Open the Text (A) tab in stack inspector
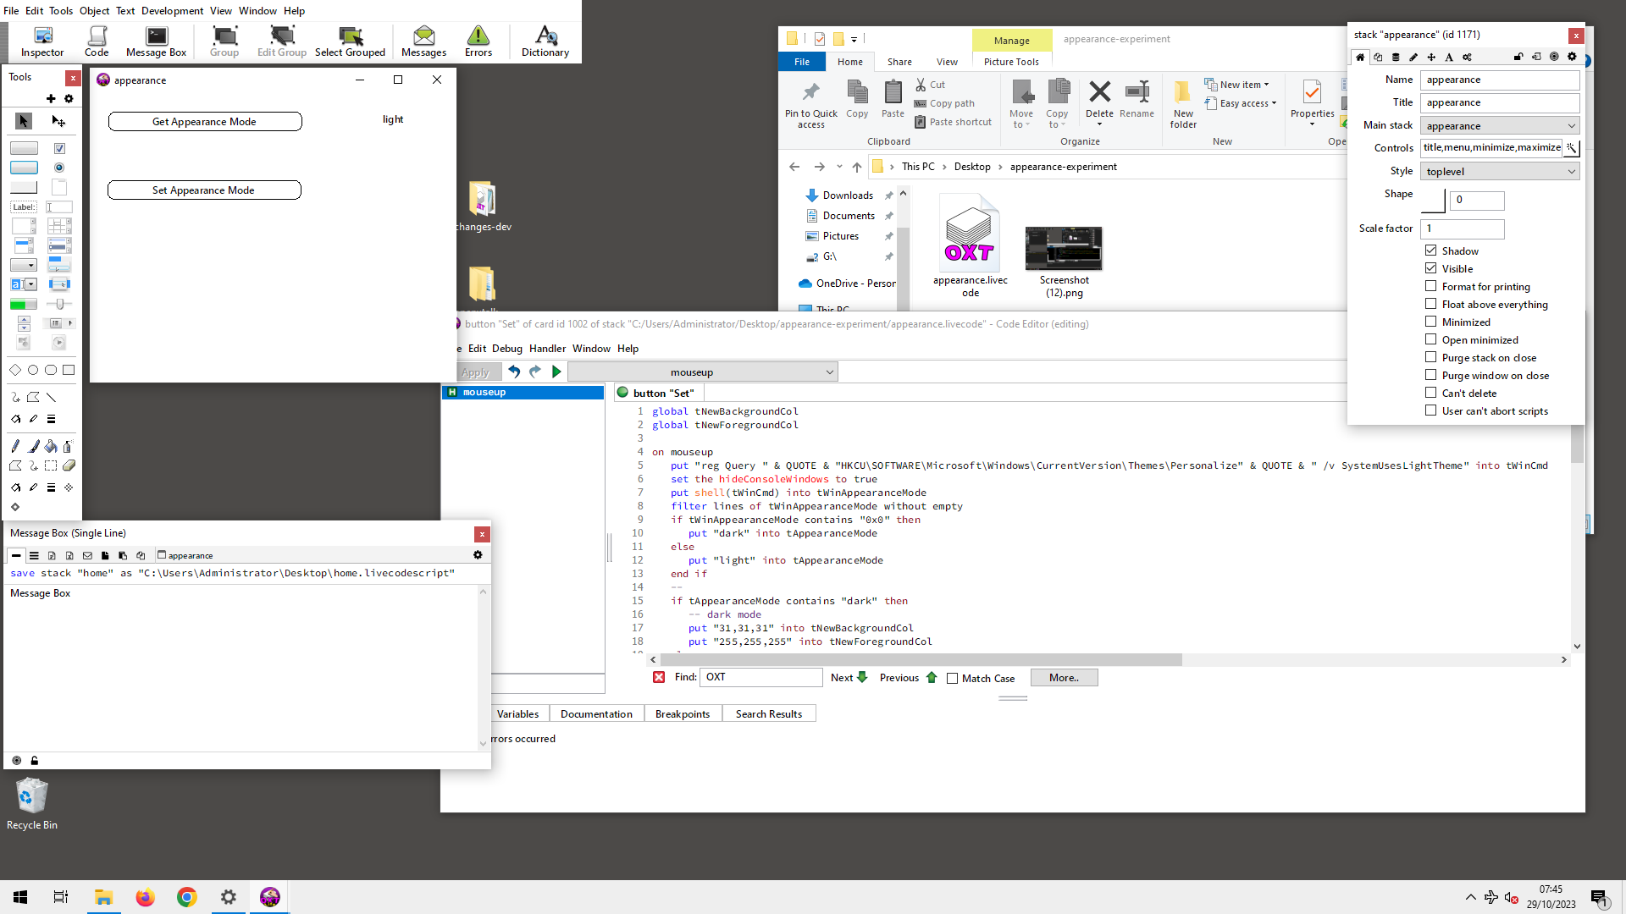The width and height of the screenshot is (1626, 914). [x=1449, y=57]
